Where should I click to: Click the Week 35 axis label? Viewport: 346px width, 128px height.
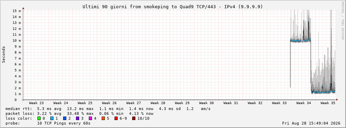click(x=328, y=103)
